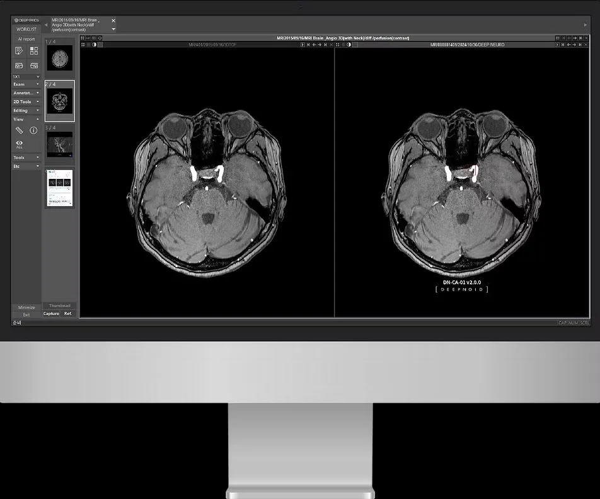Click the Thumbnail tab

(x=60, y=306)
